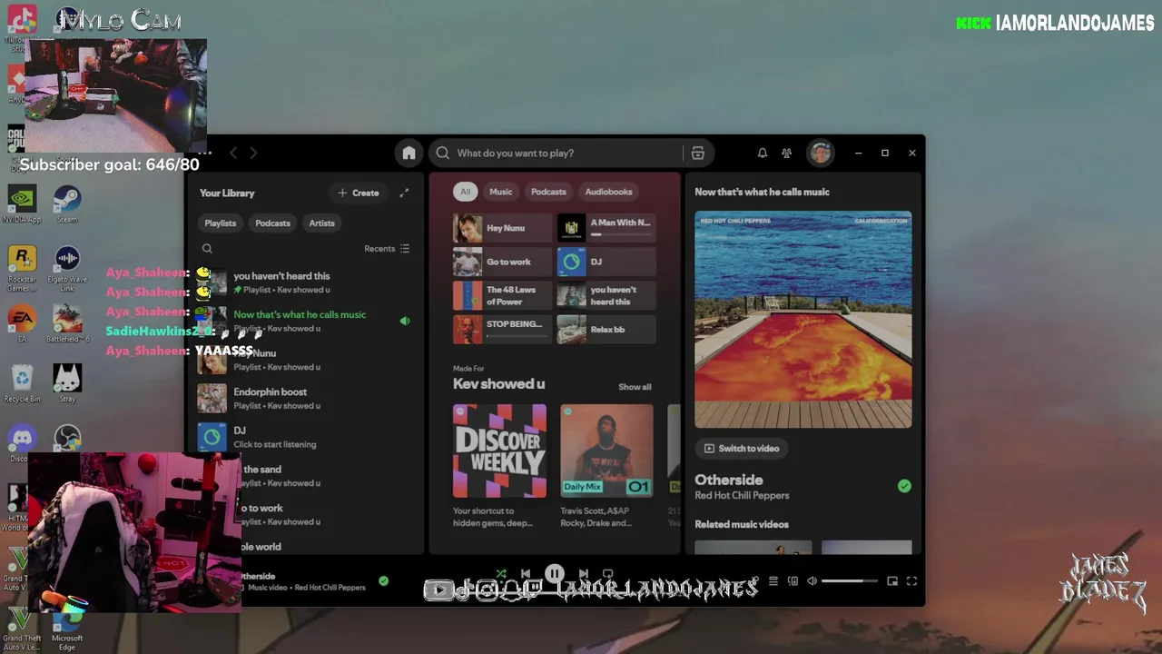Open NVIDIA App desktop shortcut
1162x654 pixels.
pos(22,204)
